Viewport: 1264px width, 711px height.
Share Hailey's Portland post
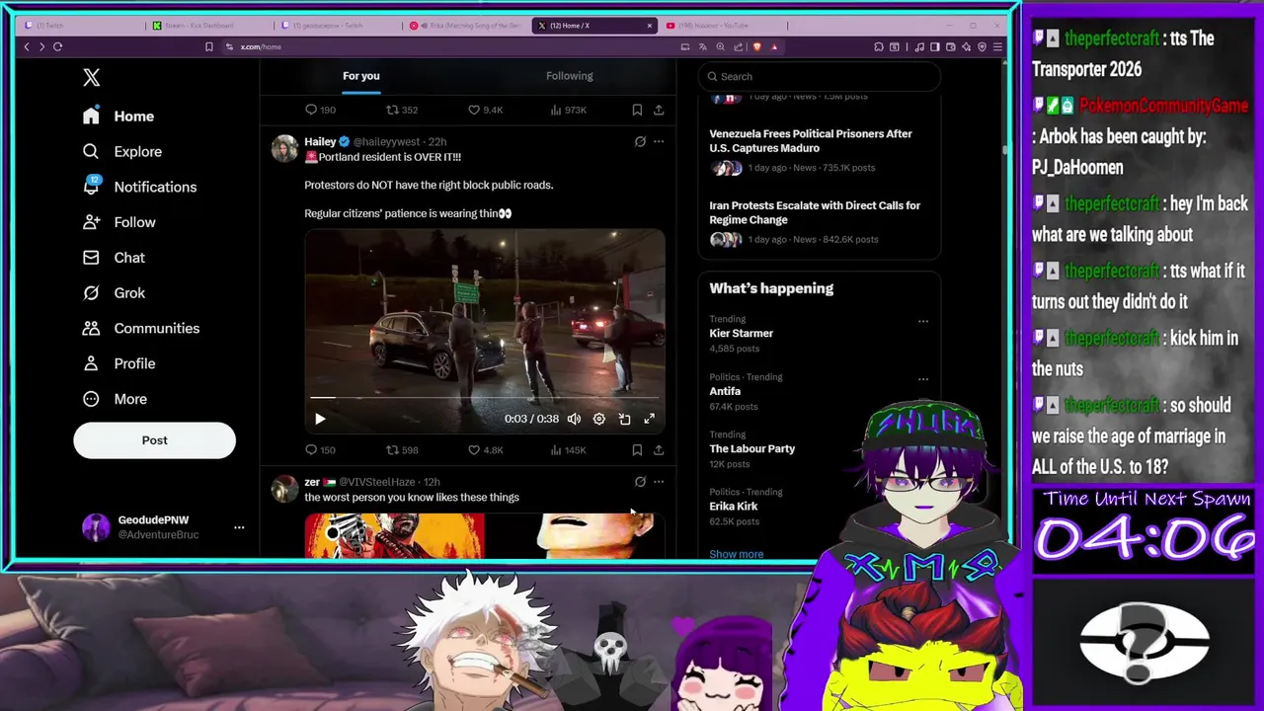click(659, 450)
